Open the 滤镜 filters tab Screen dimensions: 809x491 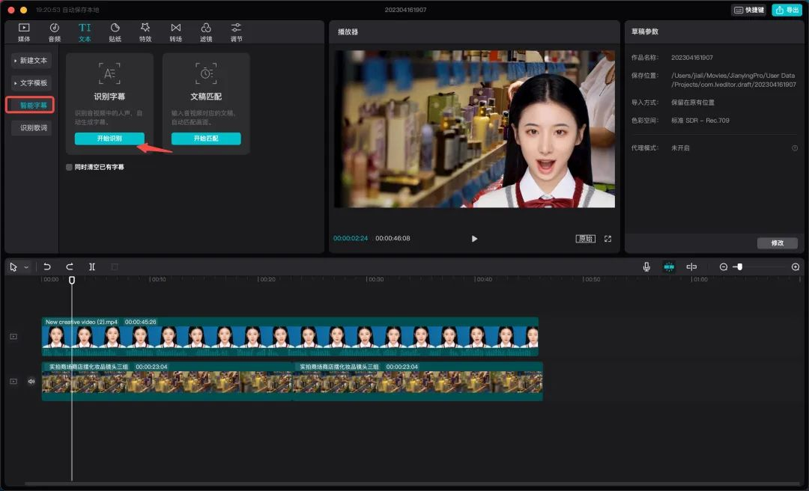coord(206,32)
